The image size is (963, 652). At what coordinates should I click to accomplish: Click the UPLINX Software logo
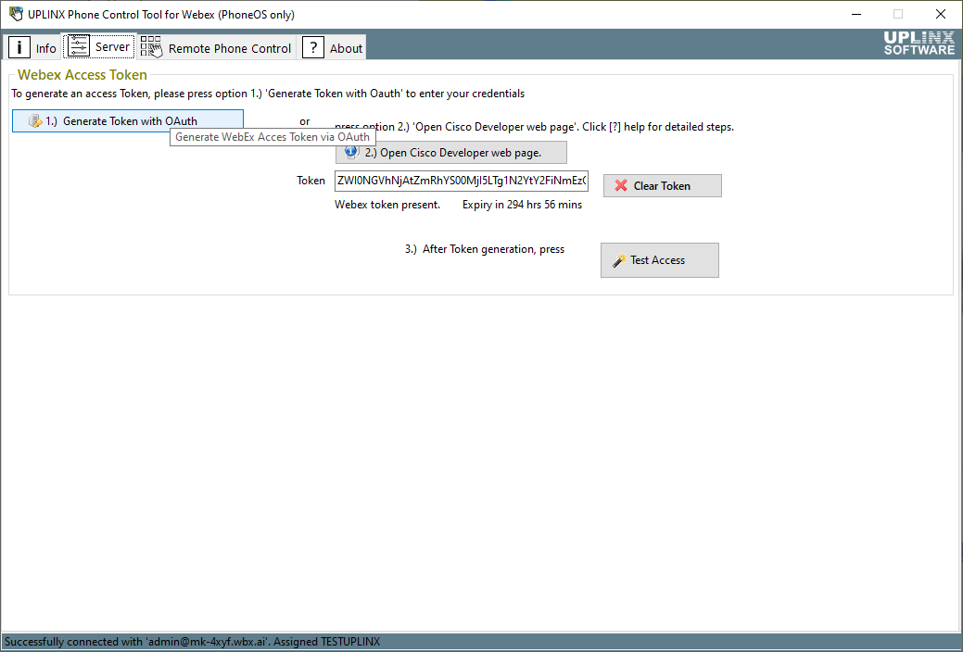(919, 44)
